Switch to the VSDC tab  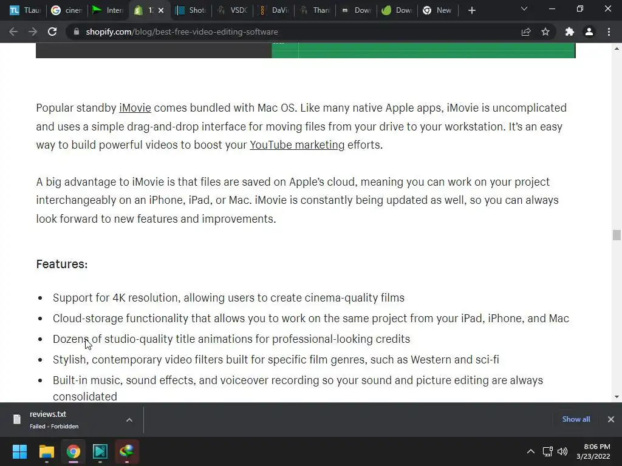(233, 10)
